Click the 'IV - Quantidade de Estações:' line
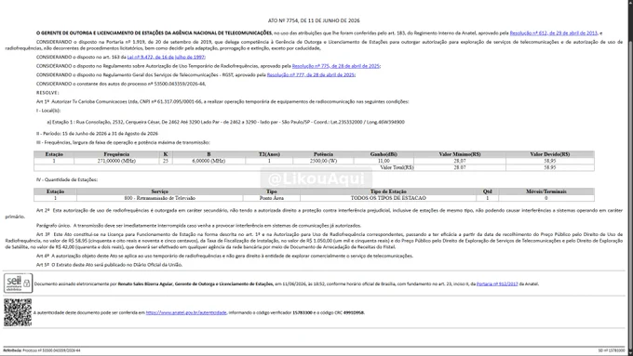Viewport: 633px width, 356px height. click(67, 179)
